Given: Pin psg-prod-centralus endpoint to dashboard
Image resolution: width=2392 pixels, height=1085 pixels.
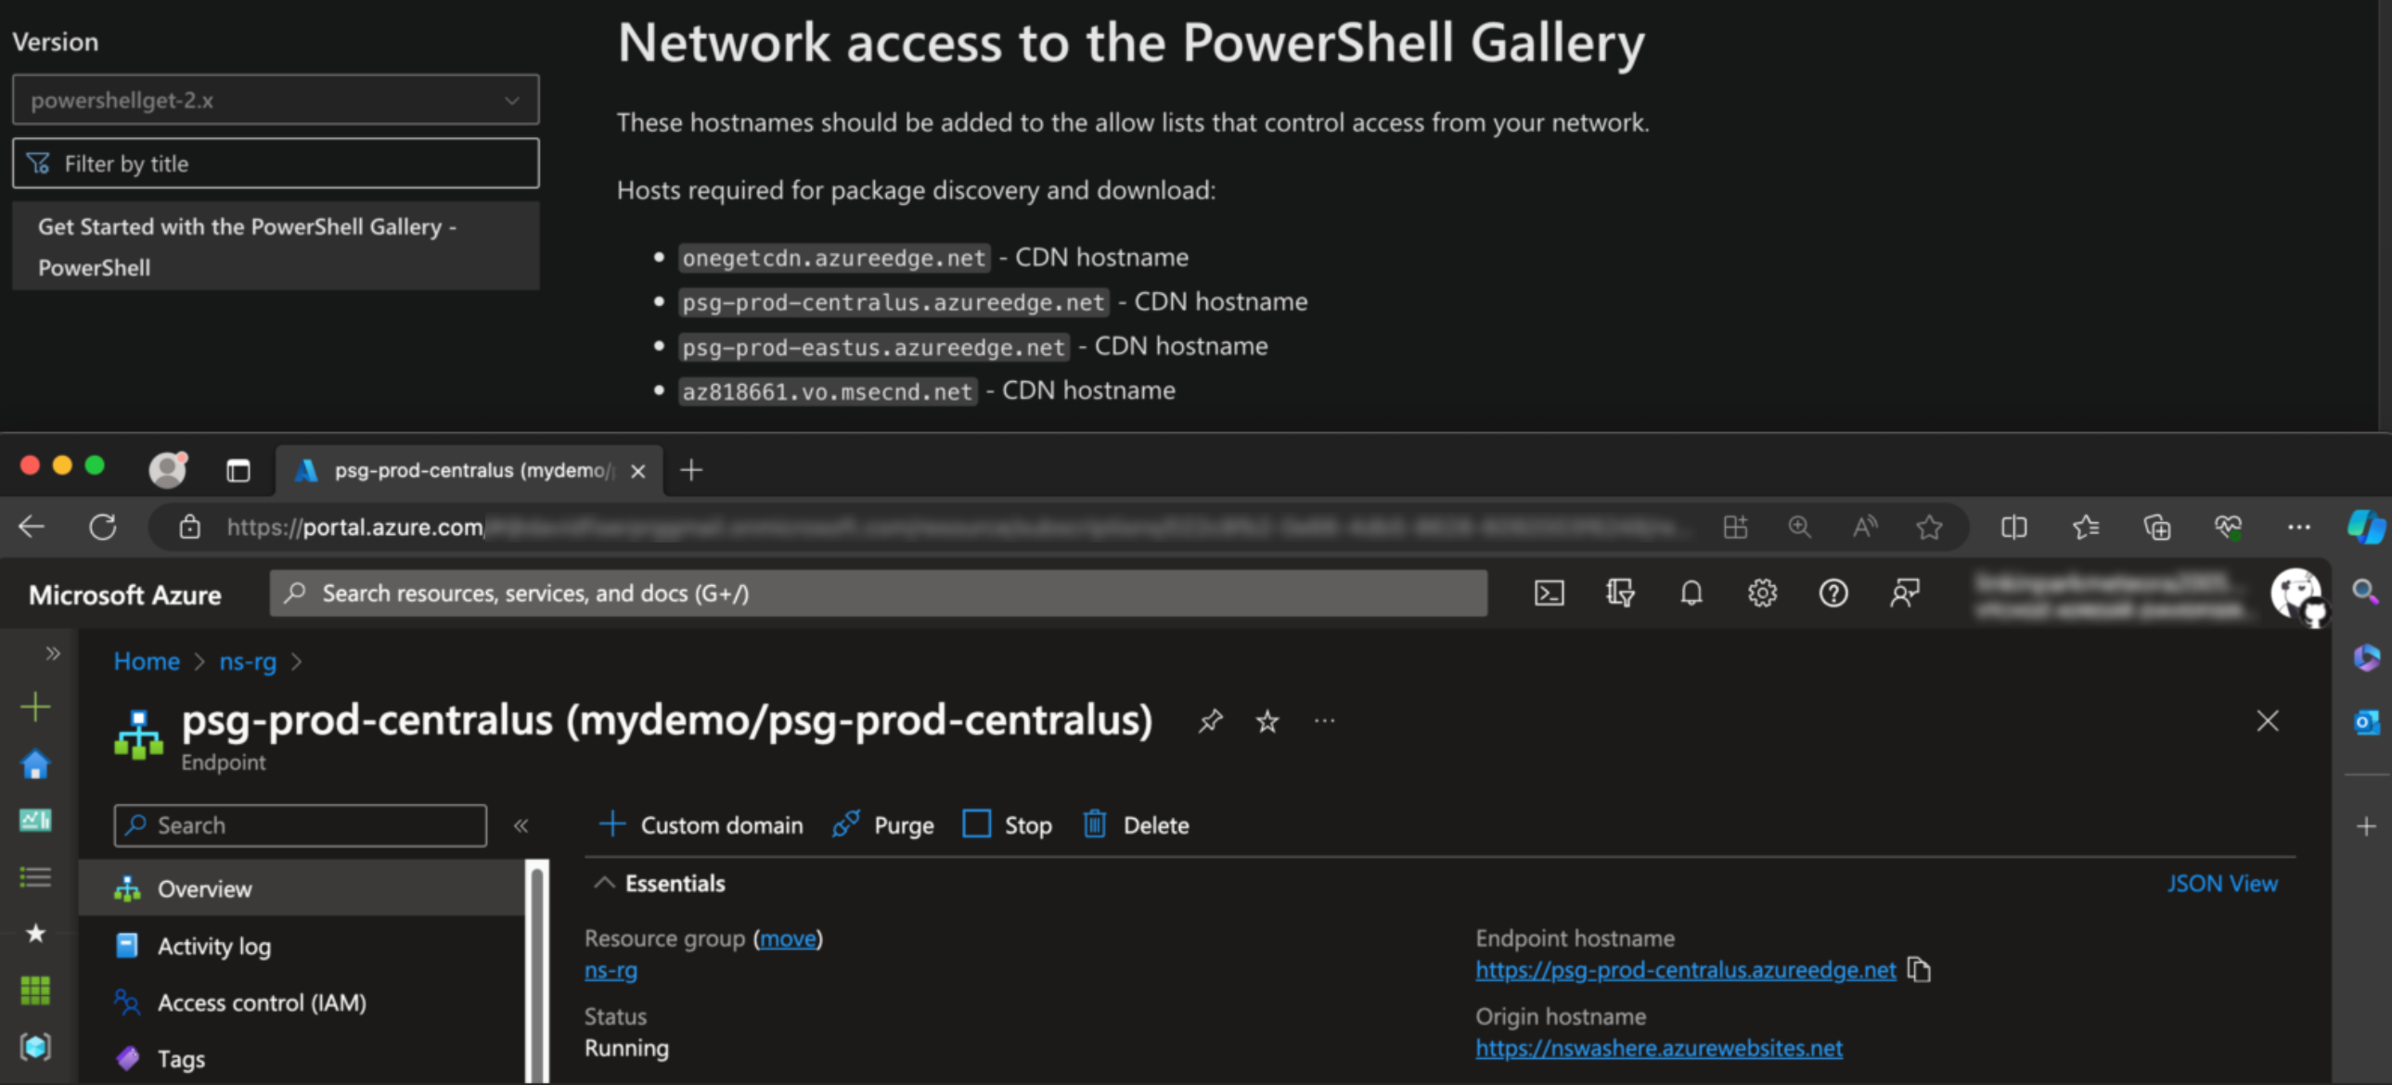Looking at the screenshot, I should click(1210, 721).
